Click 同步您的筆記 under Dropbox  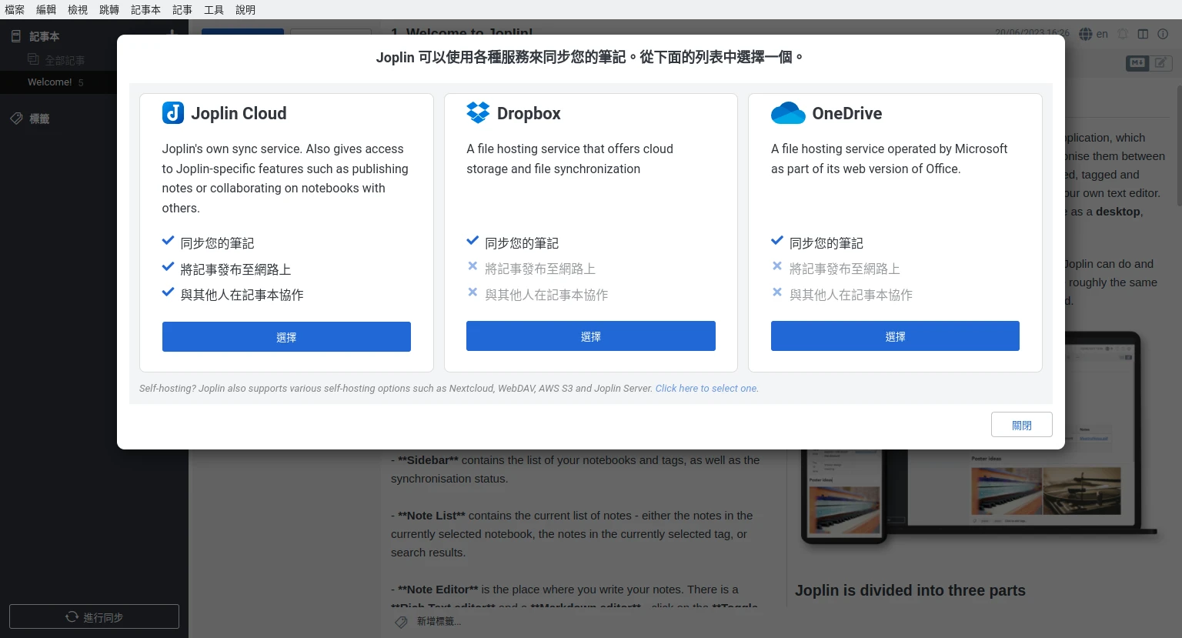(x=522, y=243)
